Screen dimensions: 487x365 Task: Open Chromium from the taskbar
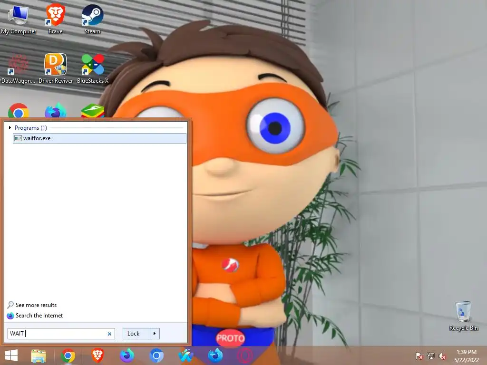coord(156,355)
